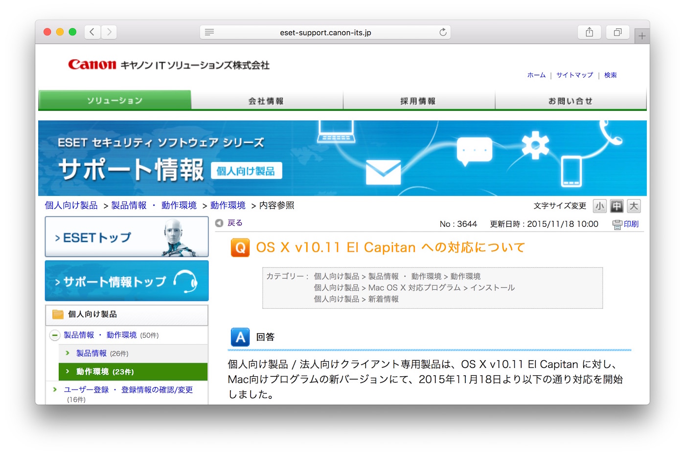The height and width of the screenshot is (455, 685).
Task: Click the 文字サイズ変更 label
Action: point(560,206)
